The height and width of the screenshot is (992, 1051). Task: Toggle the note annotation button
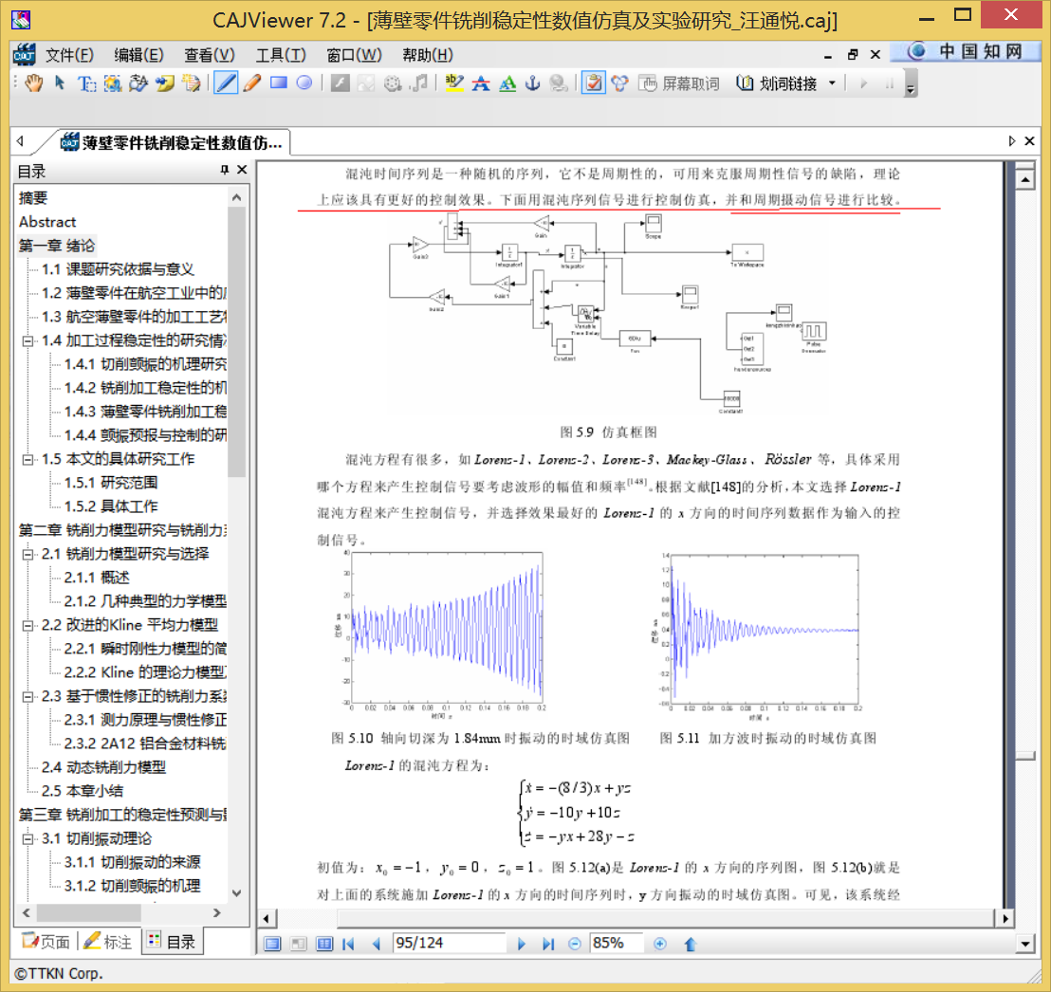[x=593, y=83]
